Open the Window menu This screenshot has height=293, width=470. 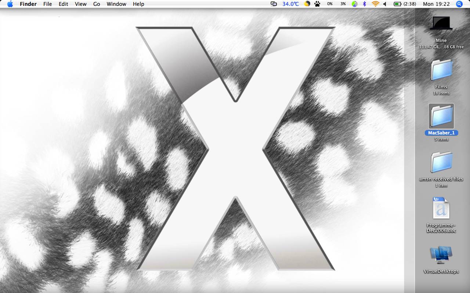[116, 4]
